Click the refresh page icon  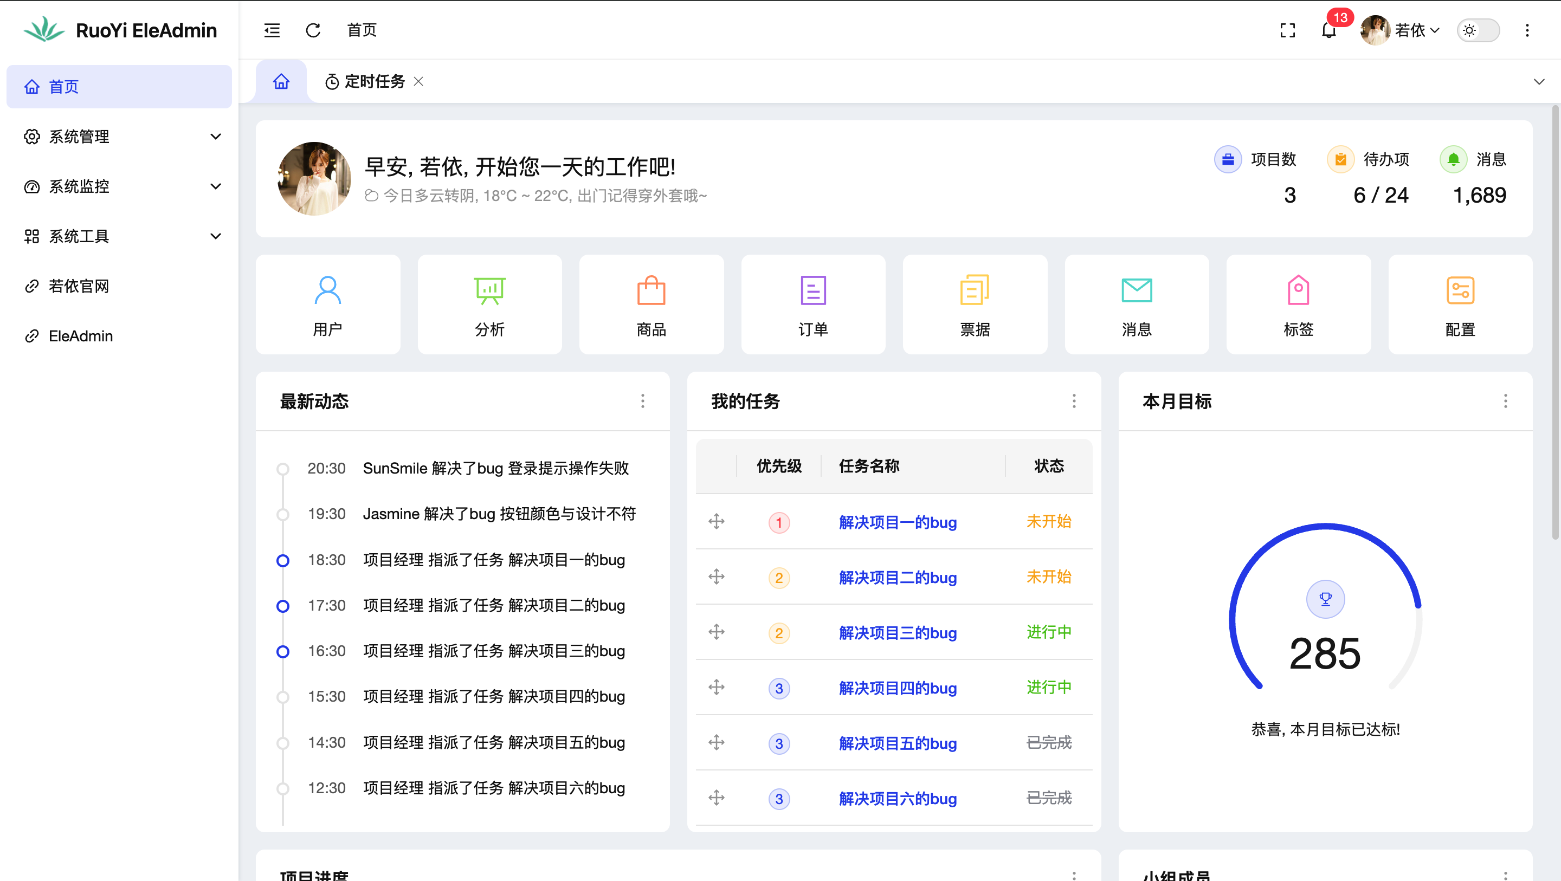pyautogui.click(x=313, y=30)
